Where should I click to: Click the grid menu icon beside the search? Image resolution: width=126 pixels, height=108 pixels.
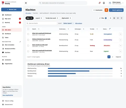(x=26, y=3)
